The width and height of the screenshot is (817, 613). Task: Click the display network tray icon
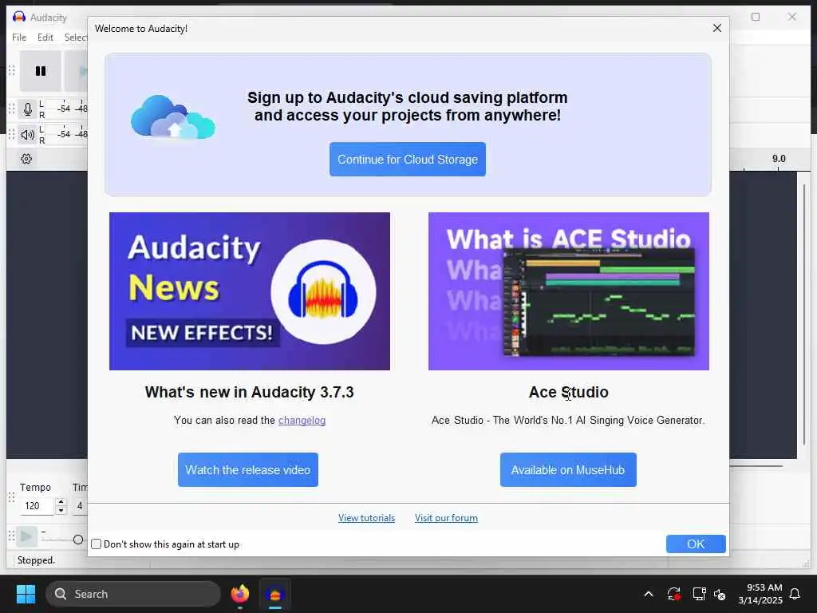pyautogui.click(x=699, y=594)
